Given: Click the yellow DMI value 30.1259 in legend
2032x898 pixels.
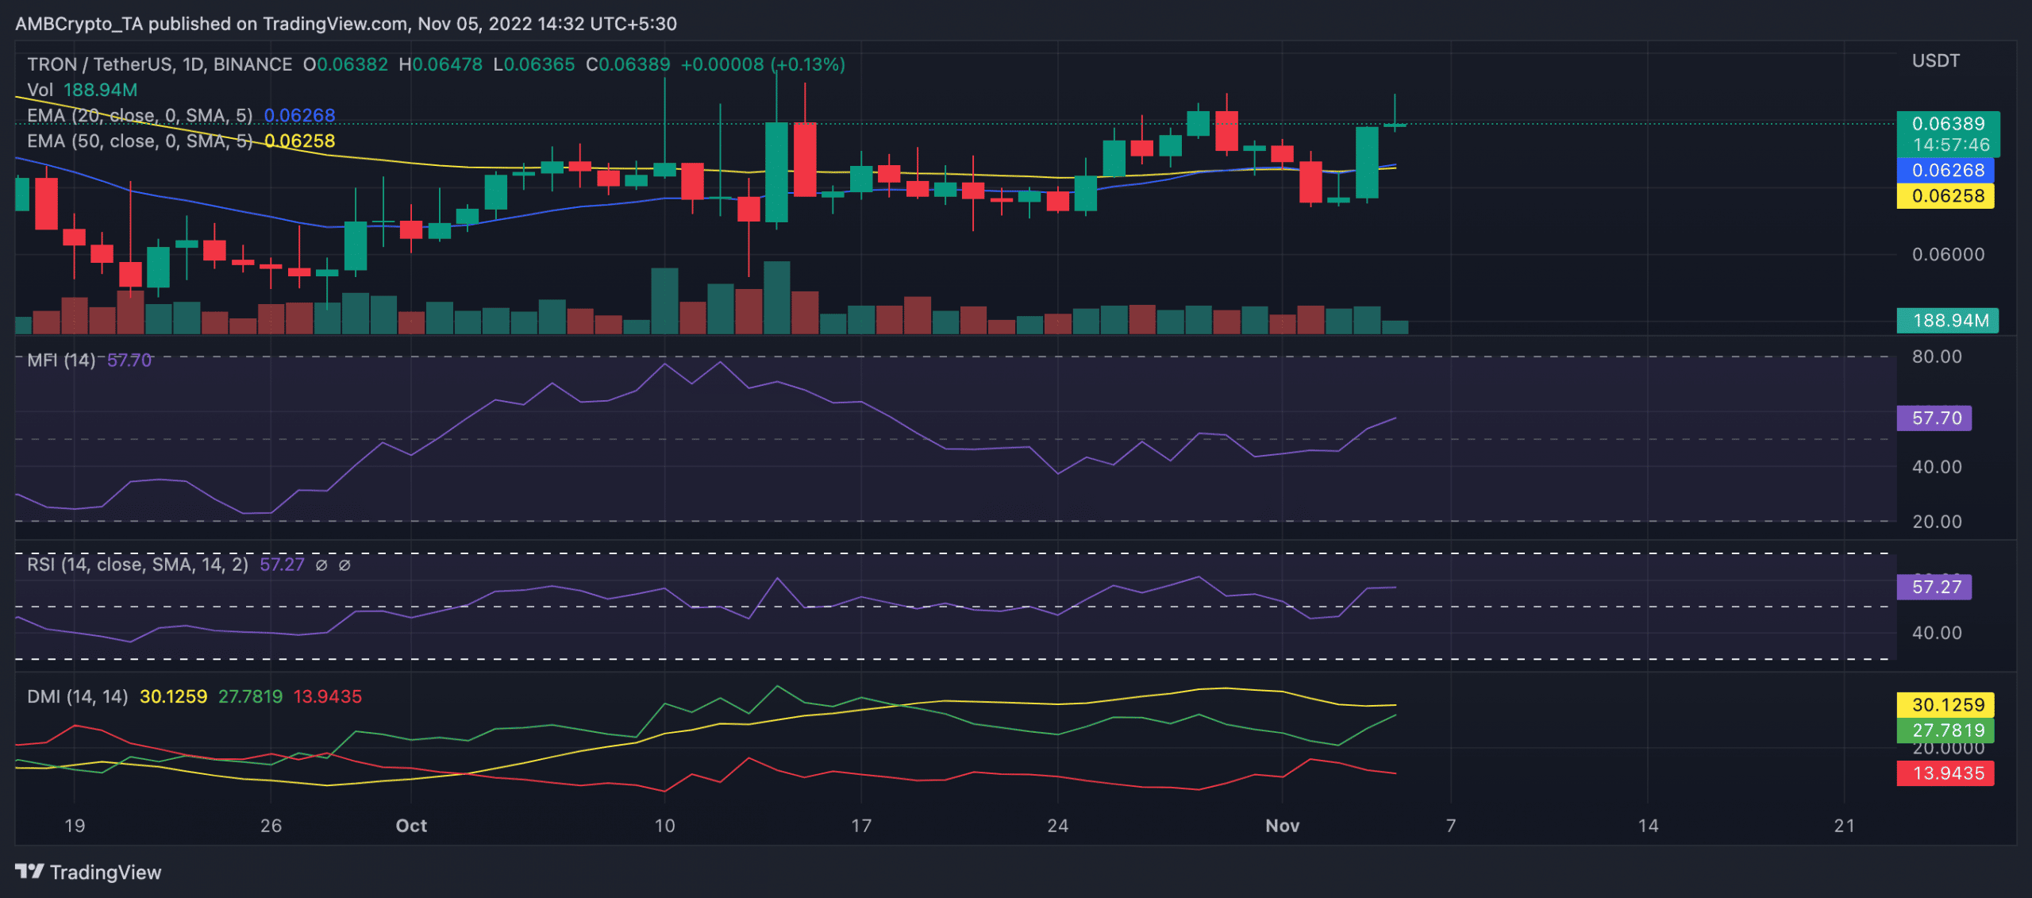Looking at the screenshot, I should [173, 696].
